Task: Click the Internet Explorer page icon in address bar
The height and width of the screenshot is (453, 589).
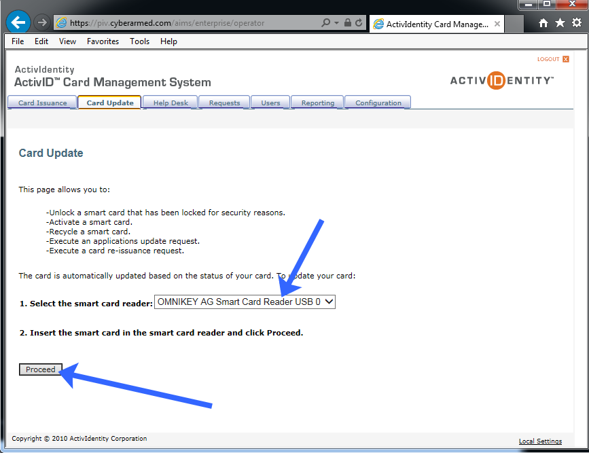Action: (61, 23)
